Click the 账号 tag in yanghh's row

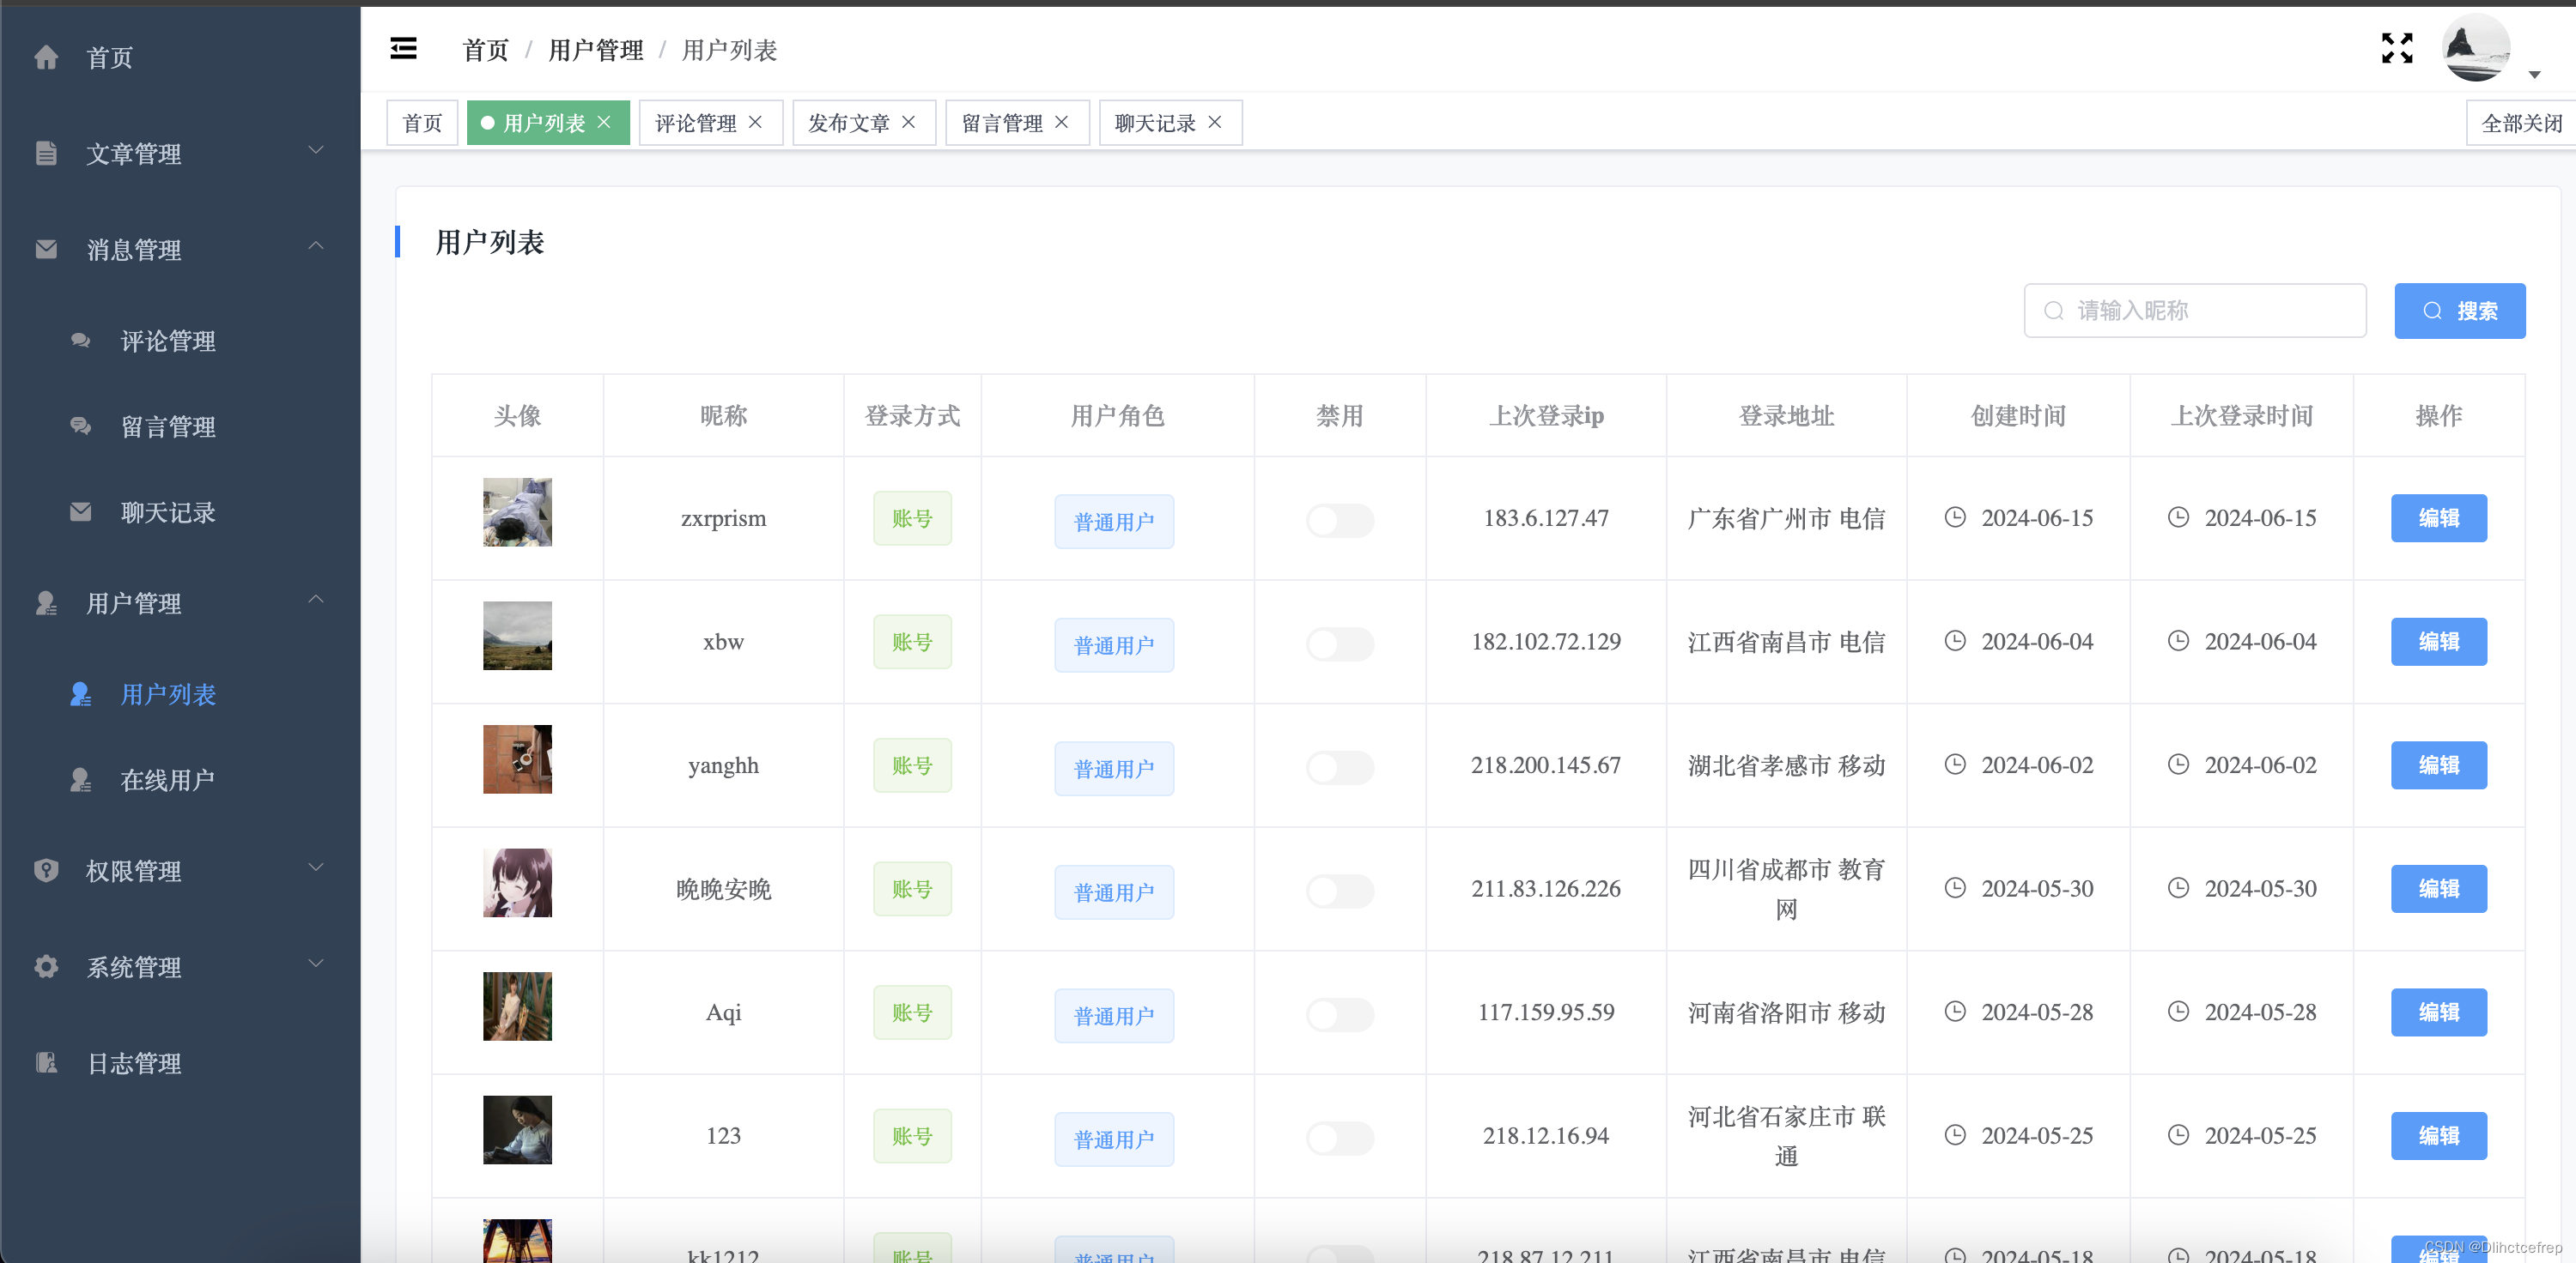(912, 765)
